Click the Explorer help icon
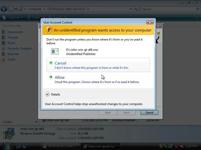This screenshot has width=201, height=150. coord(197,17)
